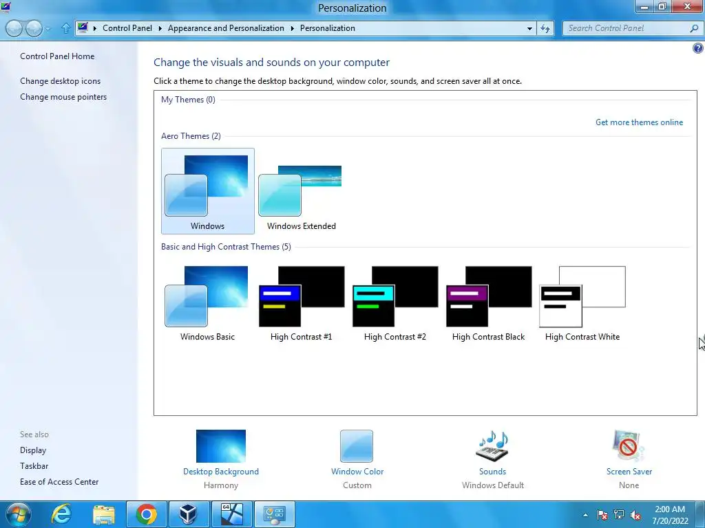Apply the Windows Basic theme

click(x=207, y=302)
